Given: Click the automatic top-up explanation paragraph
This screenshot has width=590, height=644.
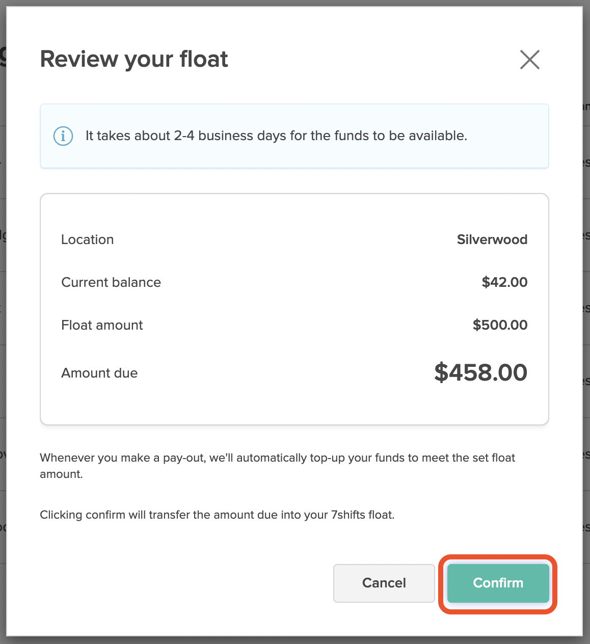Looking at the screenshot, I should pyautogui.click(x=278, y=466).
